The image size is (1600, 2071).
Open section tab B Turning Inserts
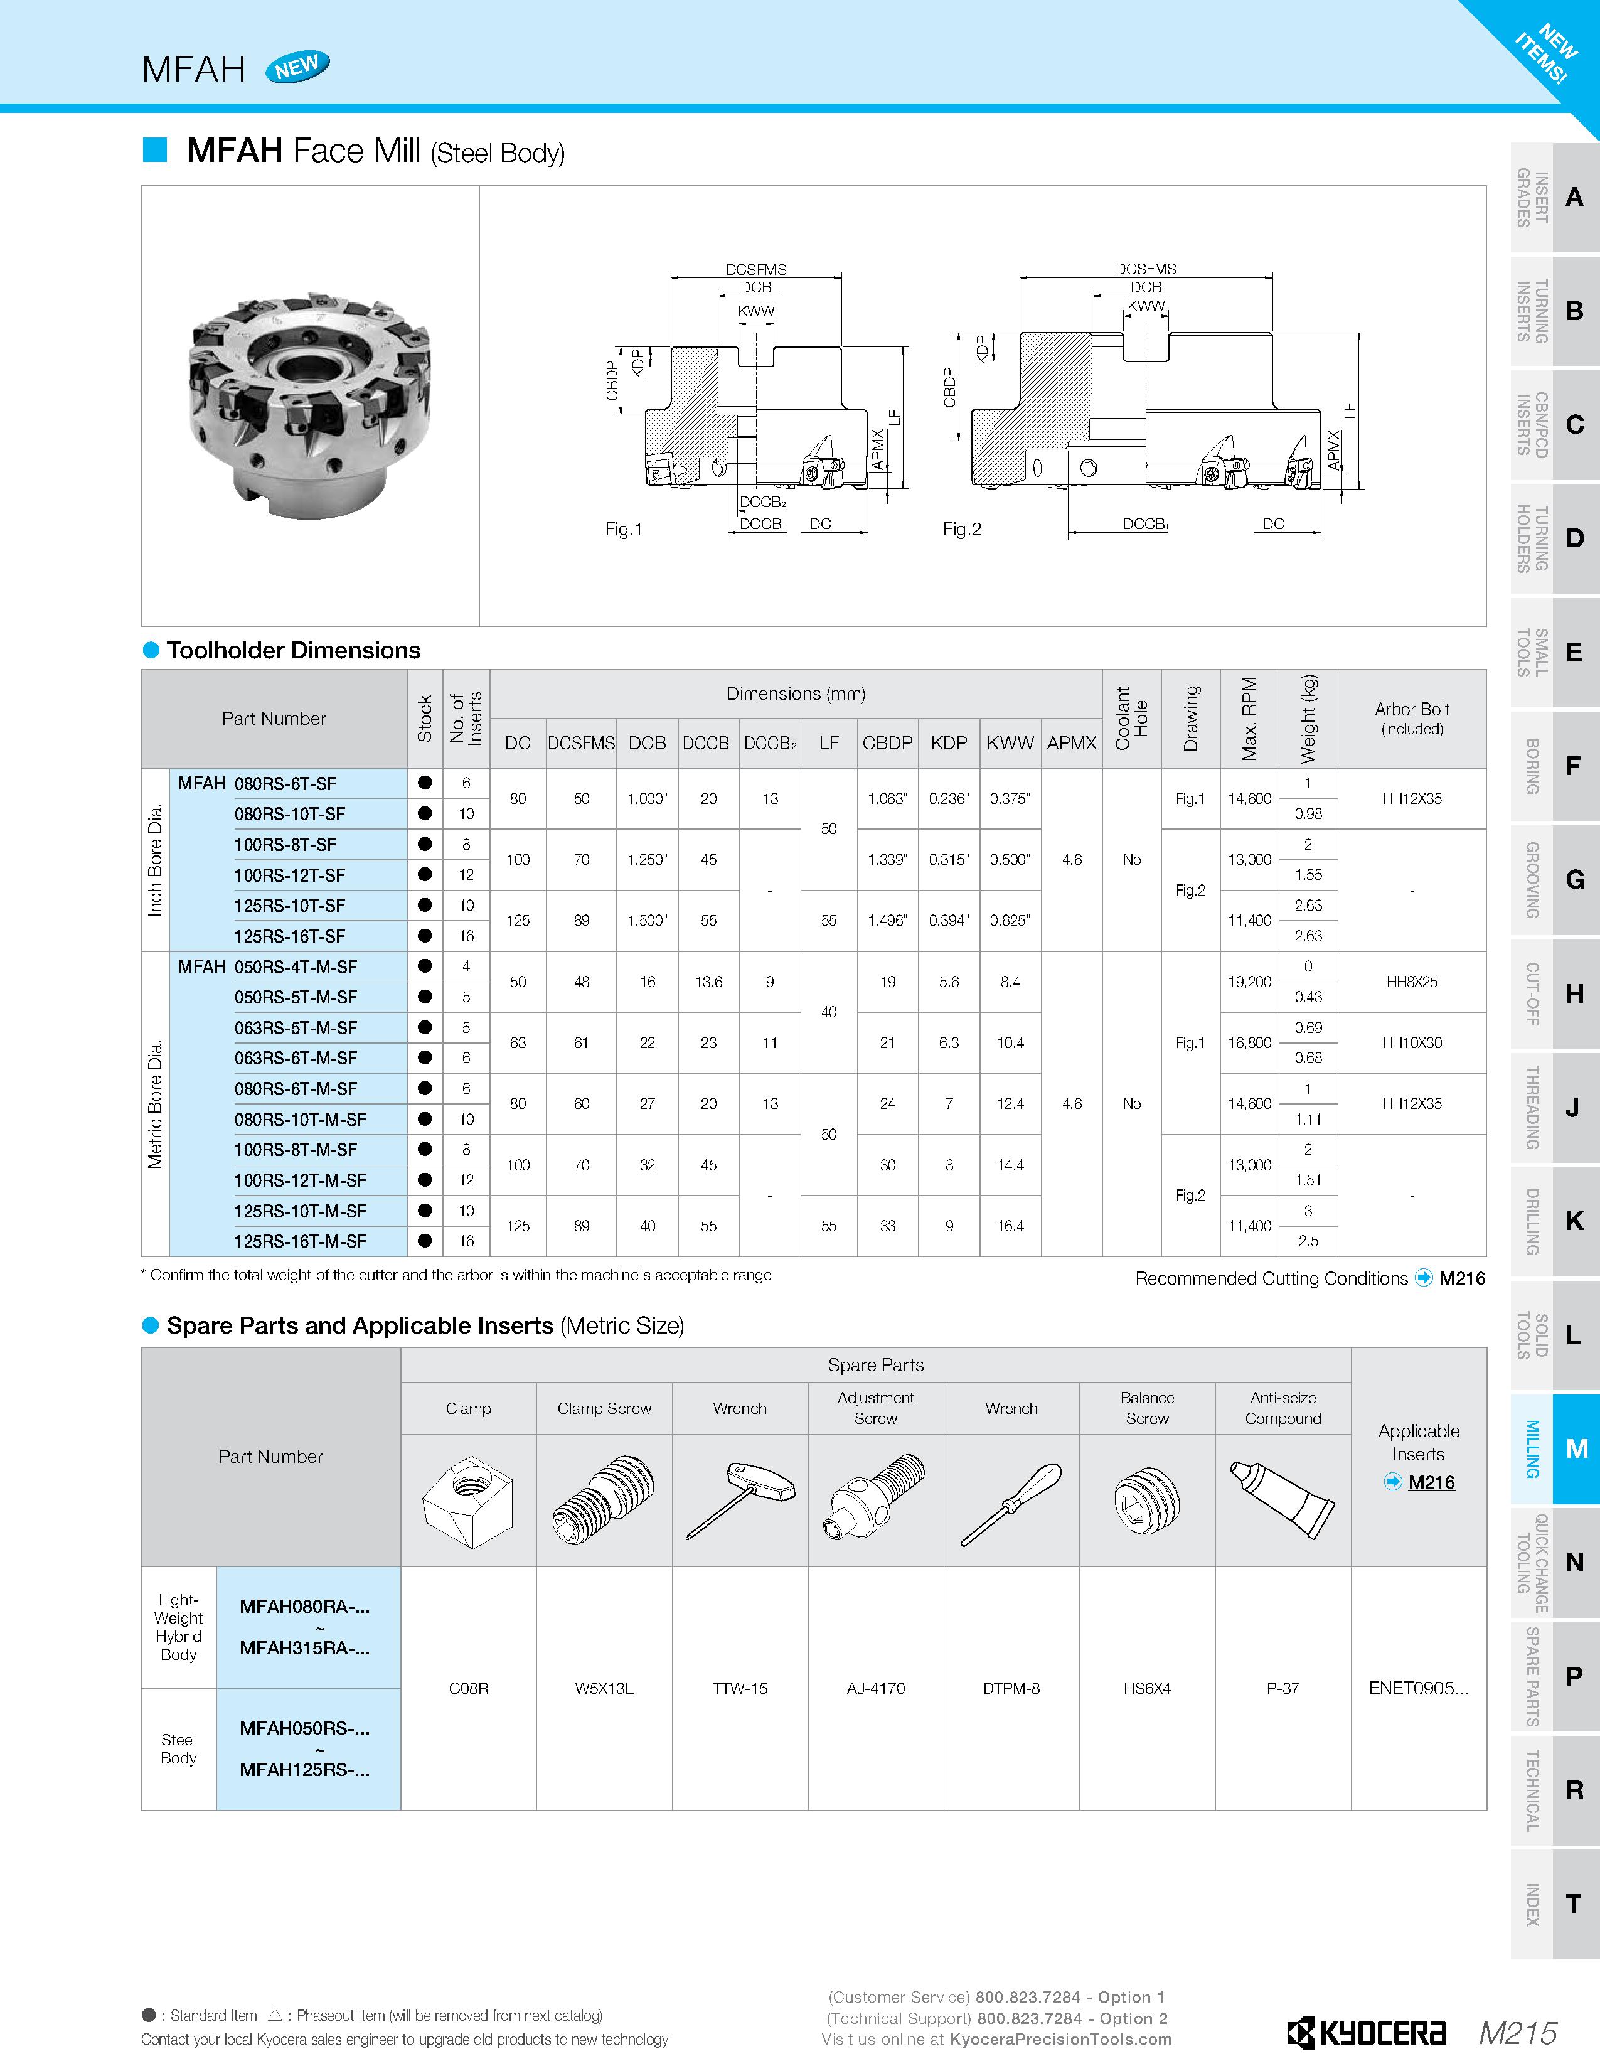[1555, 311]
